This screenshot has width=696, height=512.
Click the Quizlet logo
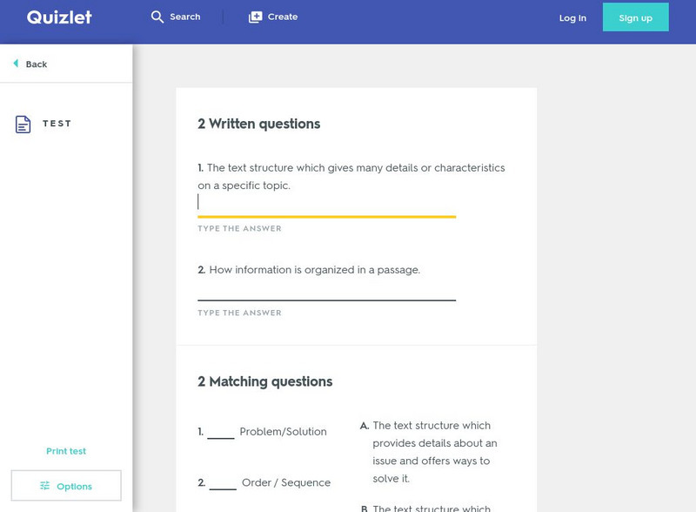(59, 17)
